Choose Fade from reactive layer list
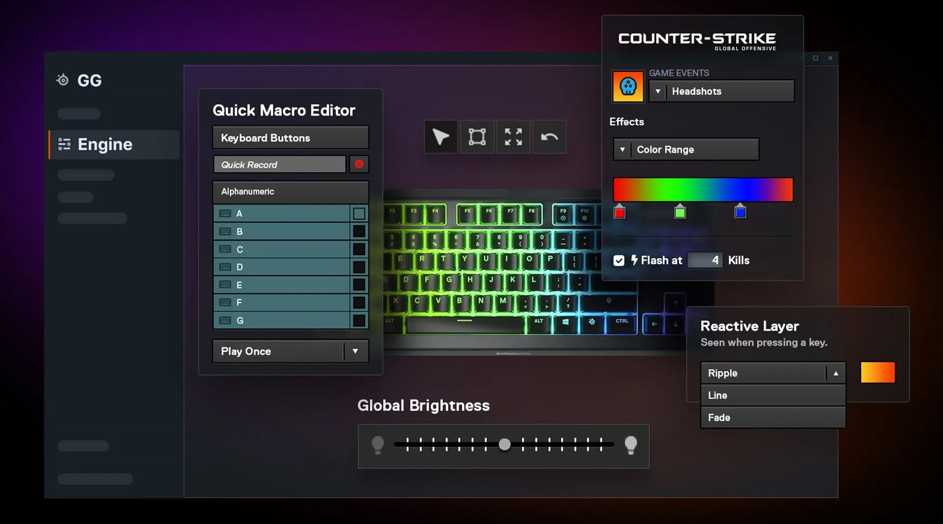This screenshot has width=943, height=524. [x=773, y=418]
